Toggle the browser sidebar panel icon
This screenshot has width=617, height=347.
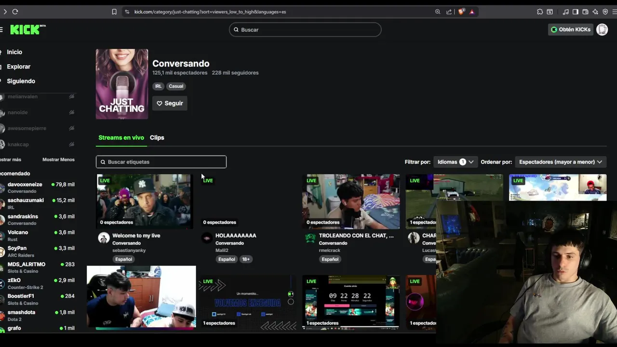575,12
